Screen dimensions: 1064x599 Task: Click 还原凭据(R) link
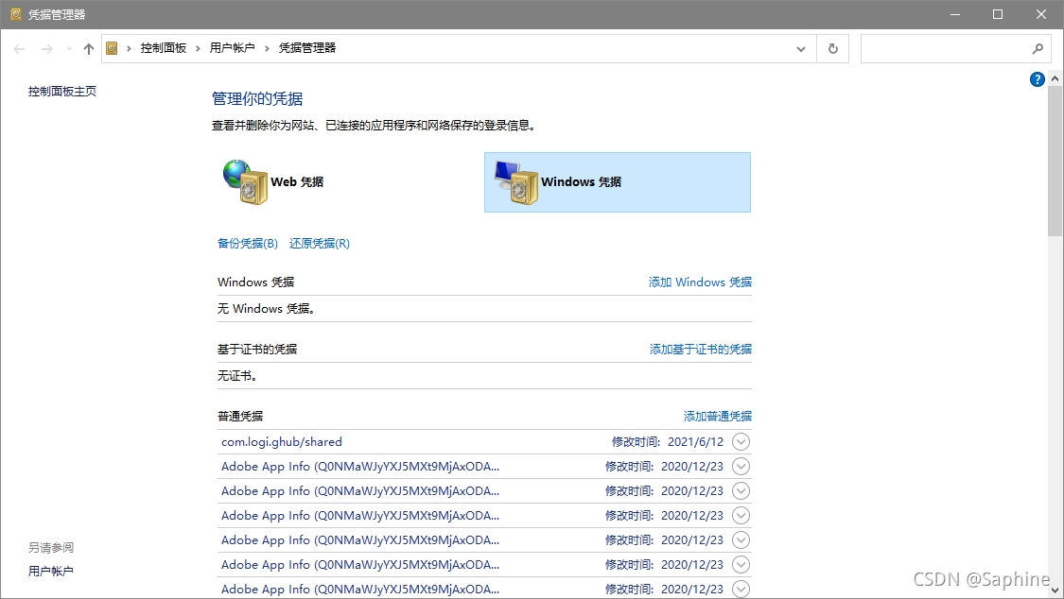coord(320,243)
